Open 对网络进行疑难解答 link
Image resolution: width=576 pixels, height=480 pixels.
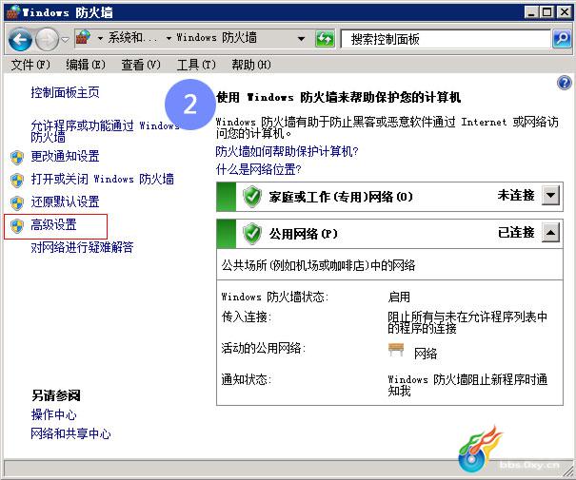point(82,247)
